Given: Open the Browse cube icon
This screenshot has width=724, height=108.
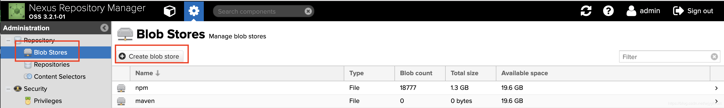Looking at the screenshot, I should pyautogui.click(x=170, y=11).
